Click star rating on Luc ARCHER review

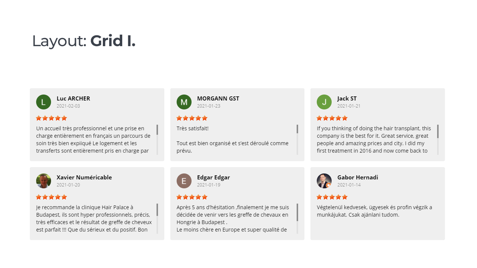tap(51, 118)
